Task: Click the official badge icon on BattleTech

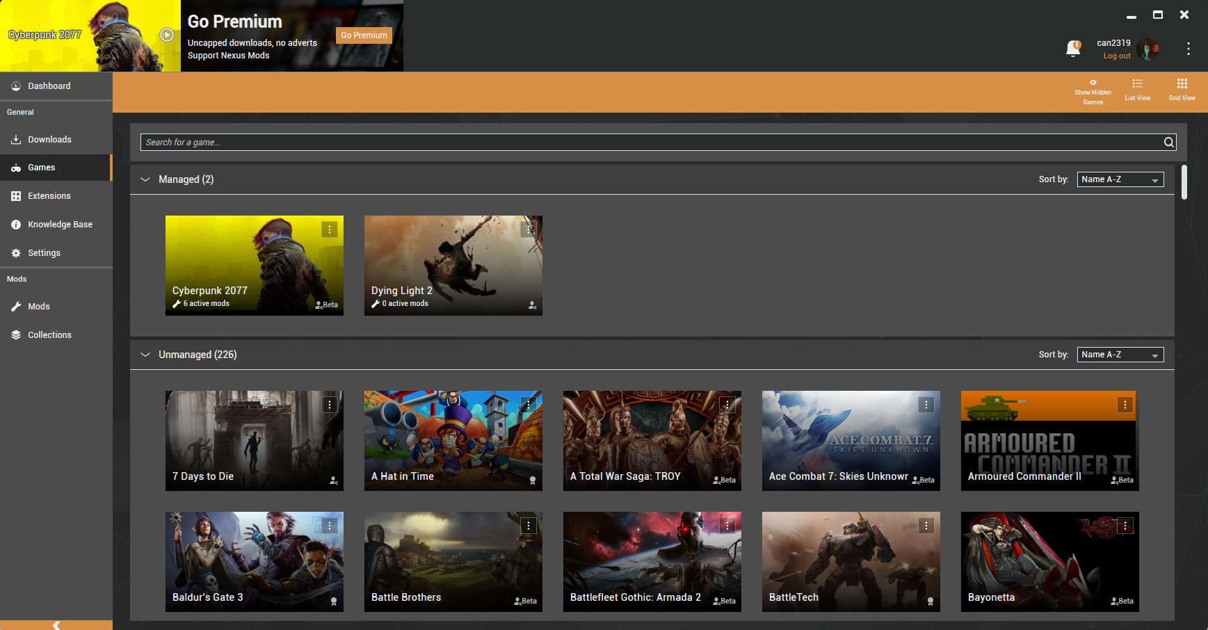Action: tap(931, 601)
